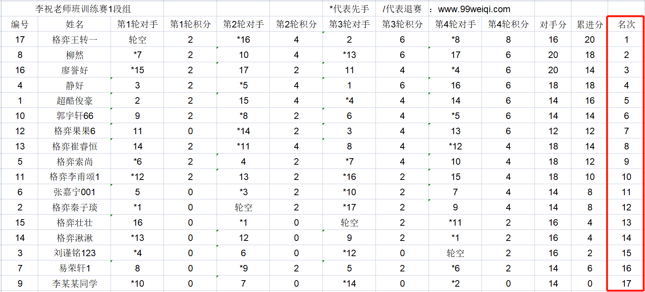Select *13 in 柳然's round 3 opponent
The height and width of the screenshot is (292, 645).
click(349, 55)
